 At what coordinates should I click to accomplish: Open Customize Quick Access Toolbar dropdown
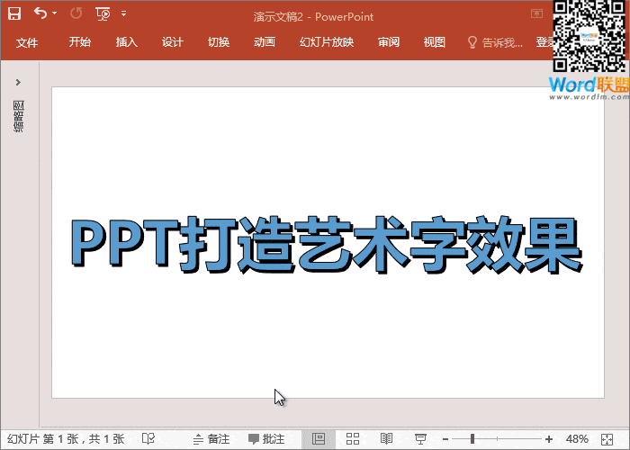click(x=123, y=13)
